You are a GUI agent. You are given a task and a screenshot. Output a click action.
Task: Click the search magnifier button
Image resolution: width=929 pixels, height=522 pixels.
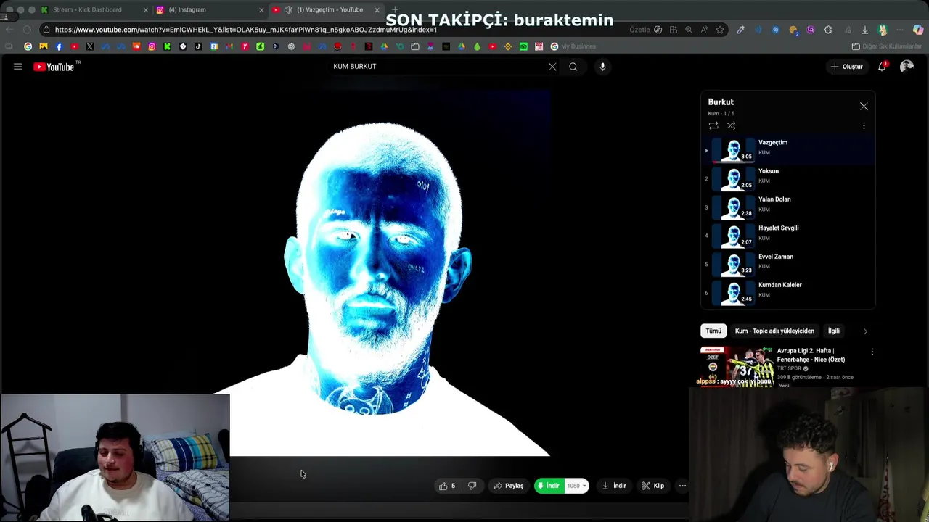(x=573, y=67)
